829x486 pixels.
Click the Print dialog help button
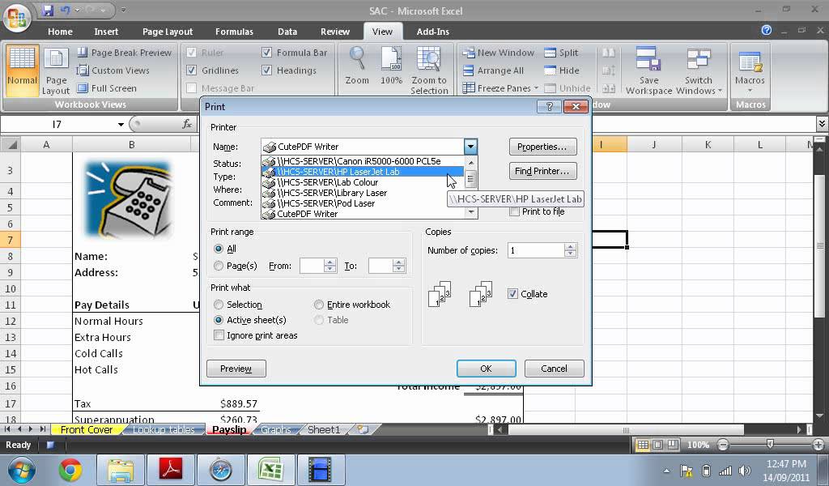pos(549,106)
